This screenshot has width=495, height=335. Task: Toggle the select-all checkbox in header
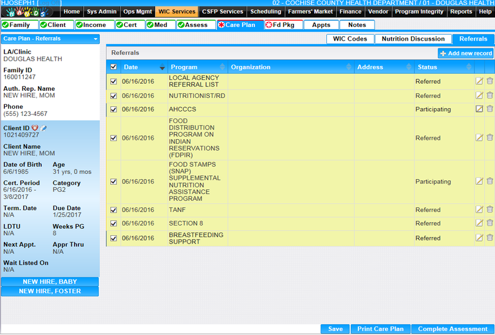(x=113, y=67)
